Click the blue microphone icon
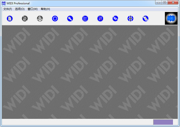This screenshot has height=127, width=180. tap(70, 19)
